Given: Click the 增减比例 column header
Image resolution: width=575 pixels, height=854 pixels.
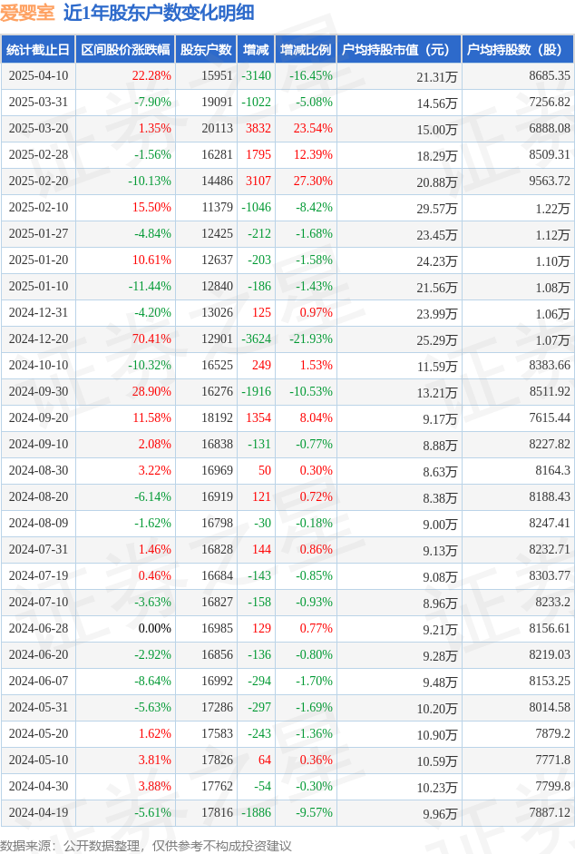Looking at the screenshot, I should (306, 50).
